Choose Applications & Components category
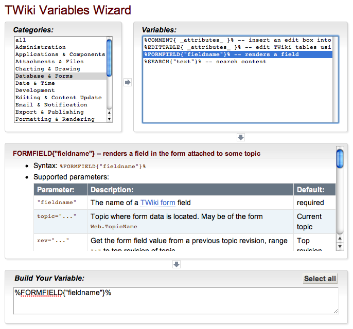353x329 pixels. 60,54
